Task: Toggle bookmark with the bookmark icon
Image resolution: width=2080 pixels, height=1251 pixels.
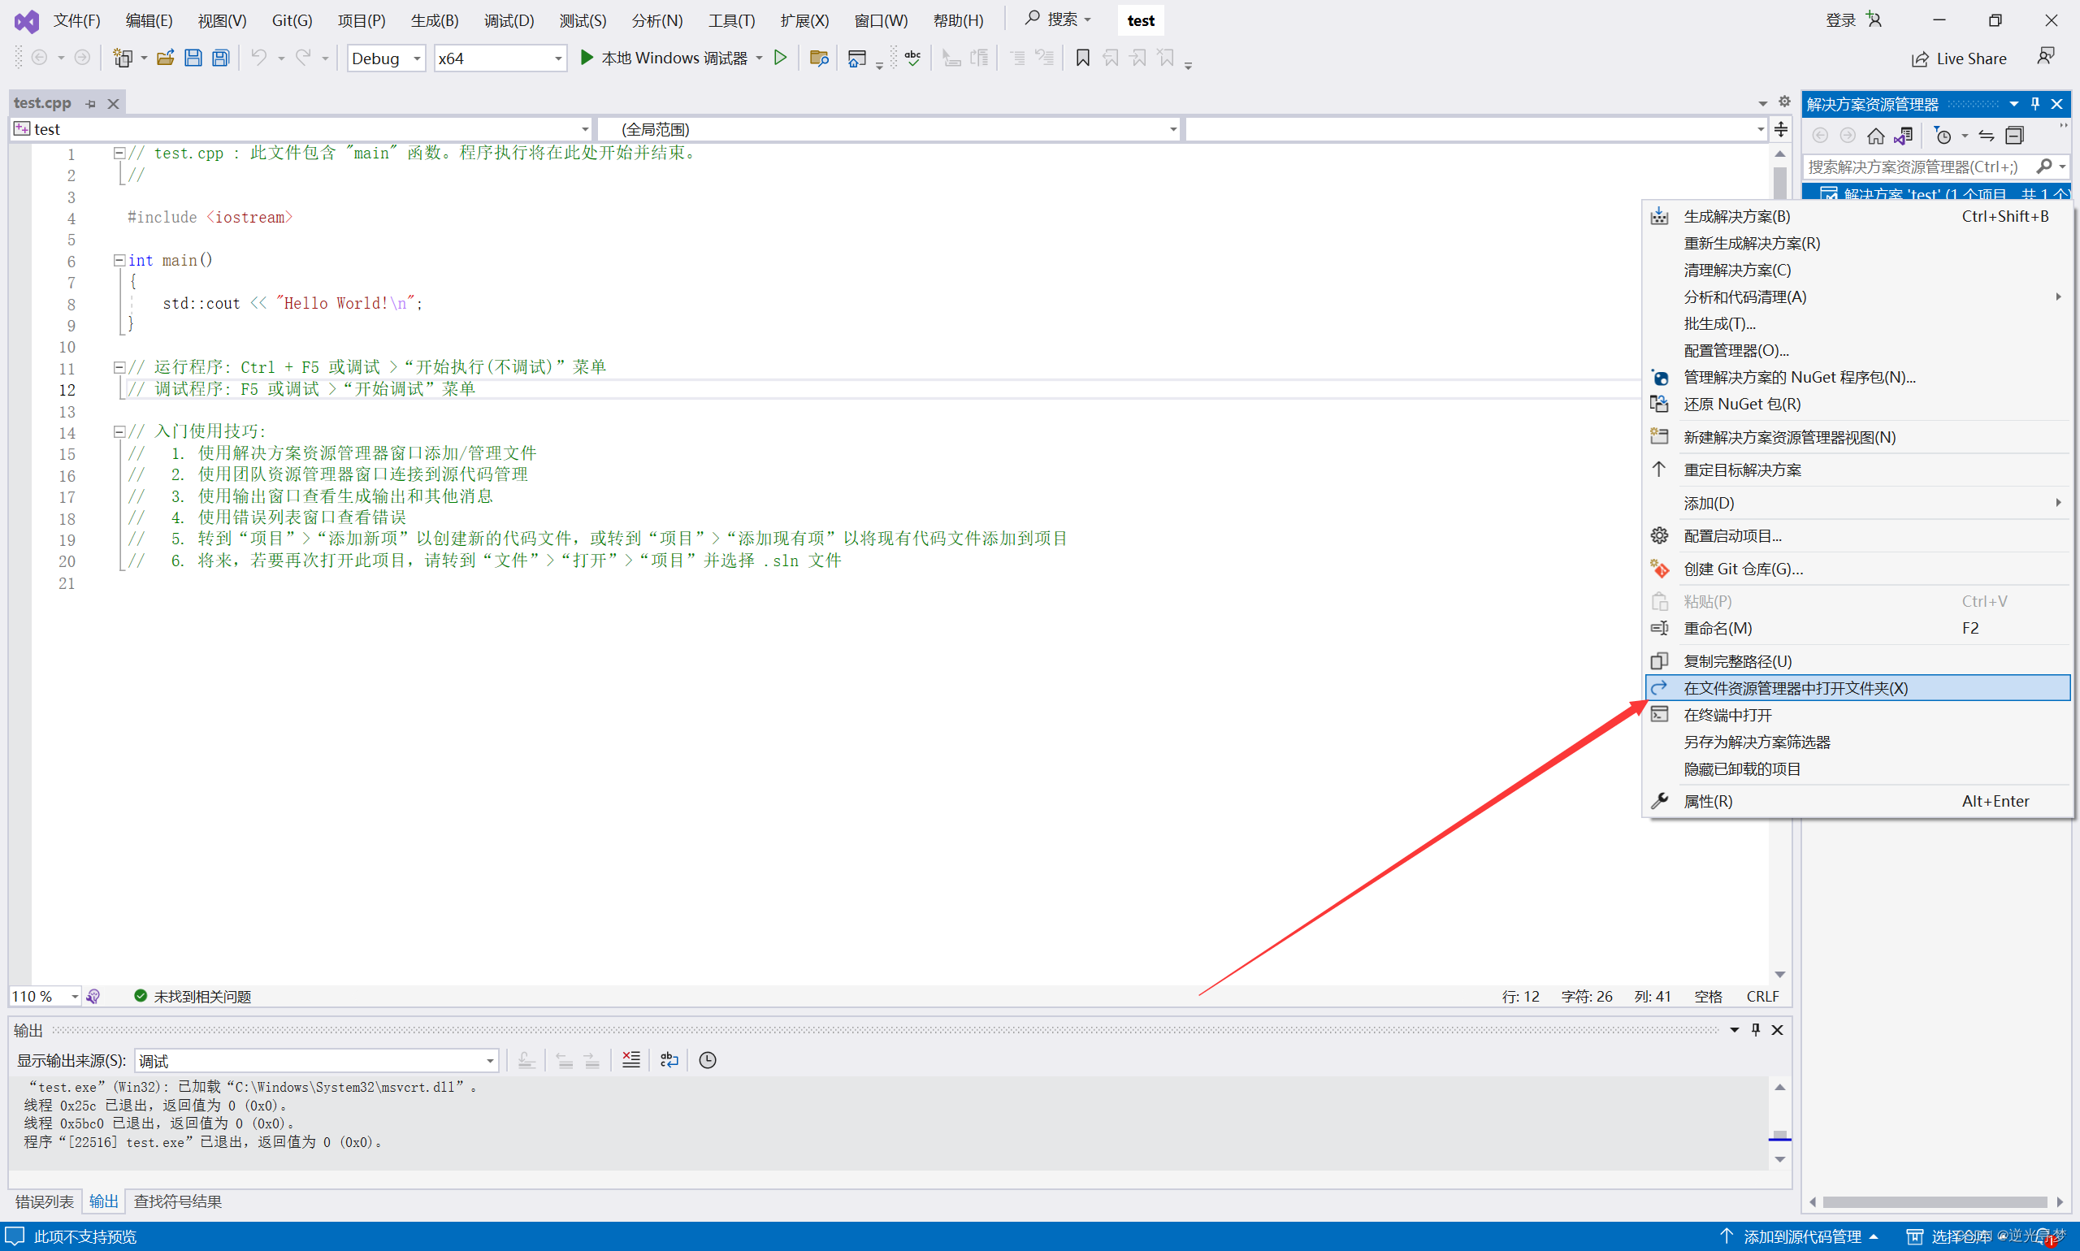Action: 1082,58
